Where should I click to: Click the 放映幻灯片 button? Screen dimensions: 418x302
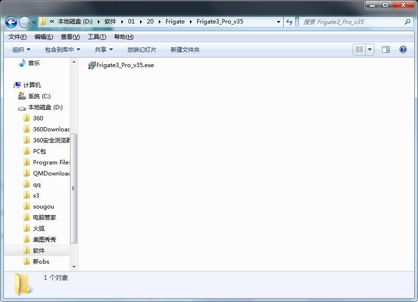pyautogui.click(x=142, y=49)
